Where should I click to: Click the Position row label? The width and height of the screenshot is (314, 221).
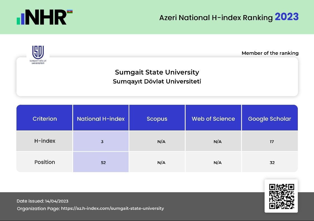(45, 162)
